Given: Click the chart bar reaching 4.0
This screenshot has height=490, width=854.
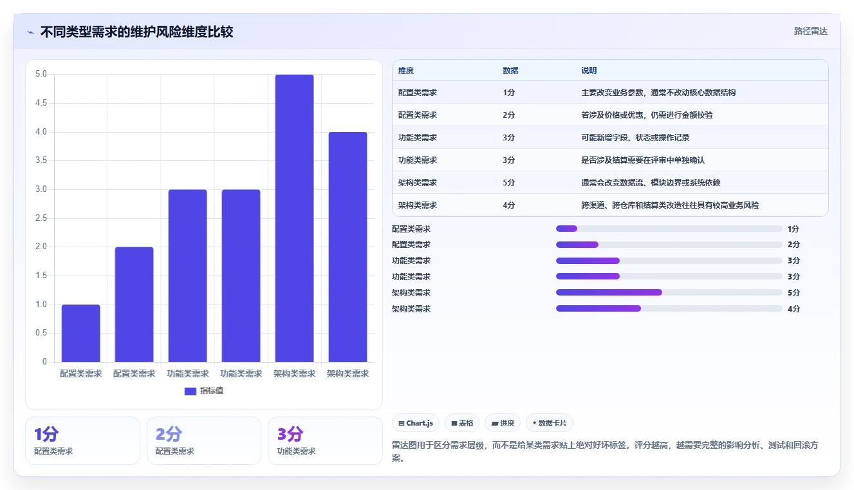Looking at the screenshot, I should click(348, 247).
